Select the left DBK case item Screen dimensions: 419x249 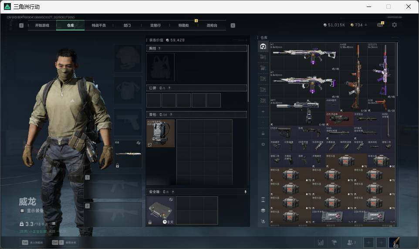coord(332,216)
